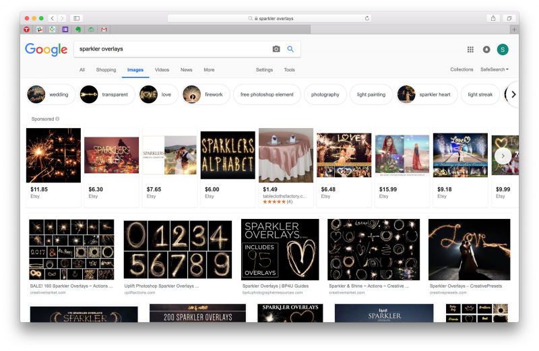
Task: Open the notifications bell icon
Action: pyautogui.click(x=486, y=49)
